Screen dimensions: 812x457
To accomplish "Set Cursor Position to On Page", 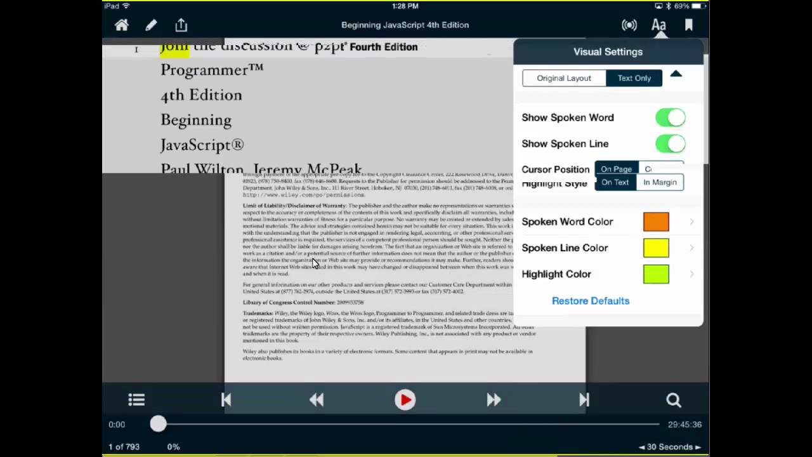I will 617,169.
